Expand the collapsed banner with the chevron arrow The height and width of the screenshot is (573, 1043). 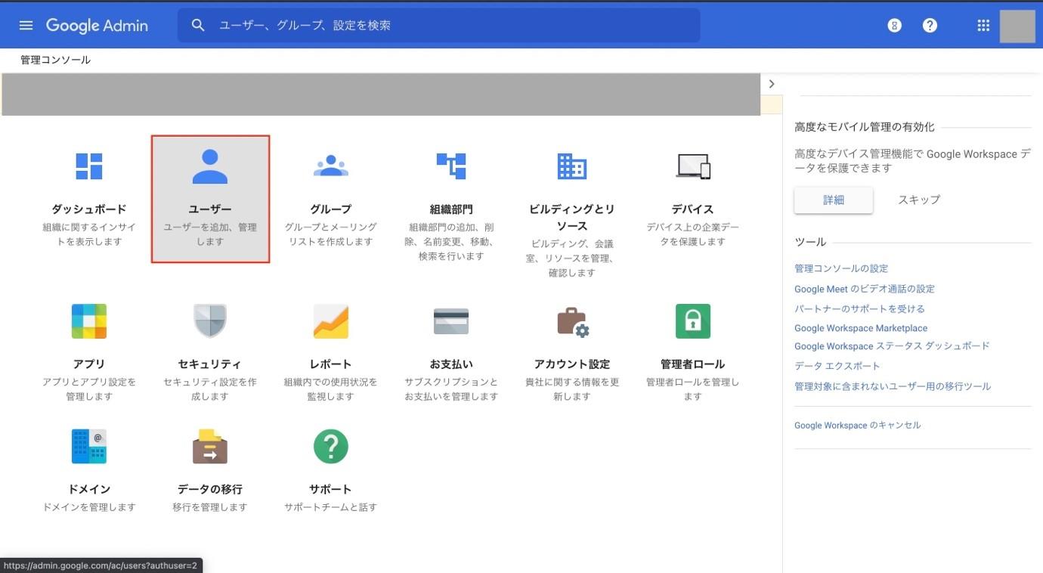coord(771,82)
